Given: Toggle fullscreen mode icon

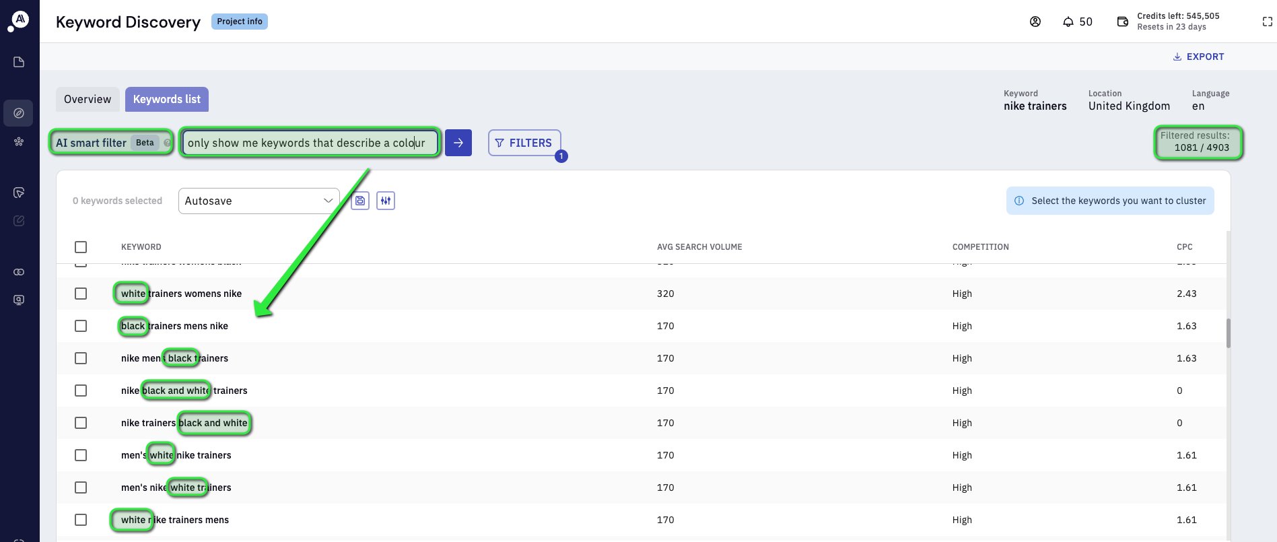Looking at the screenshot, I should pos(1268,22).
